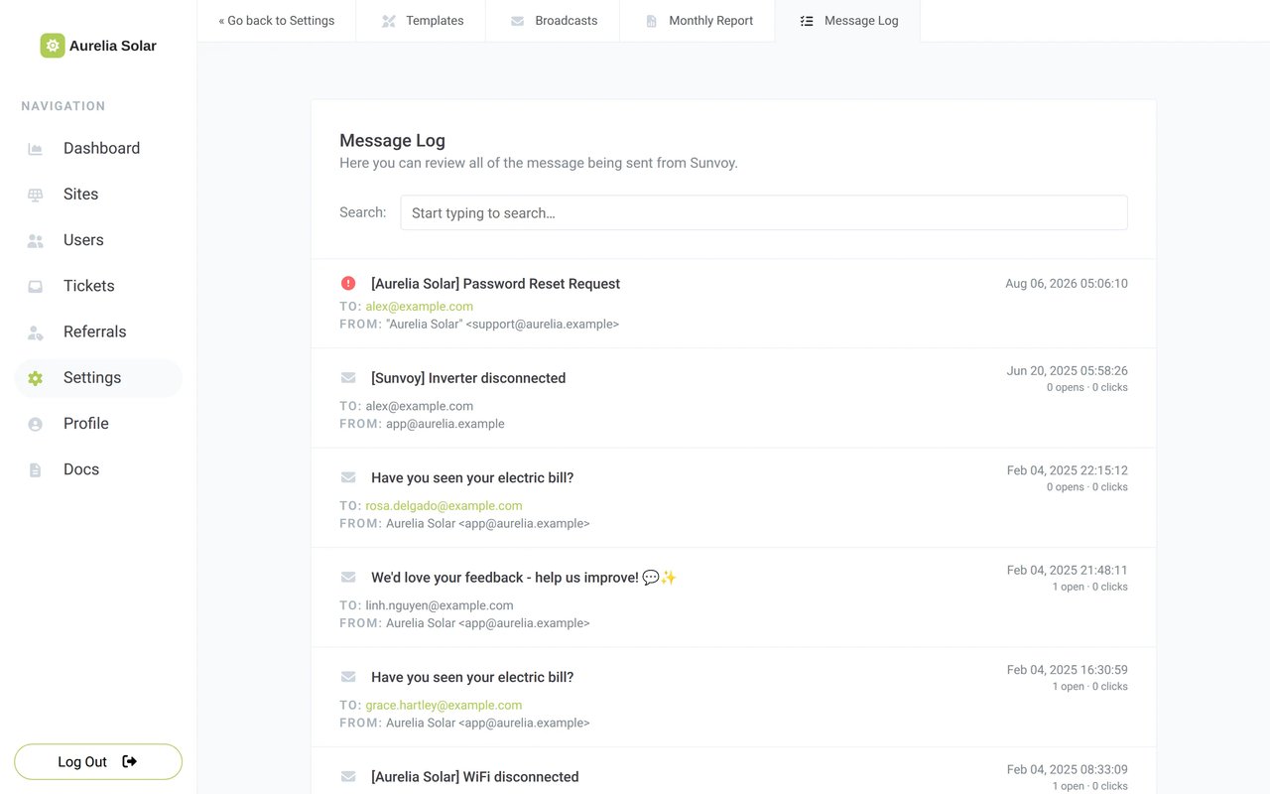This screenshot has width=1270, height=794.
Task: Switch to the Templates tab
Action: coord(422,21)
